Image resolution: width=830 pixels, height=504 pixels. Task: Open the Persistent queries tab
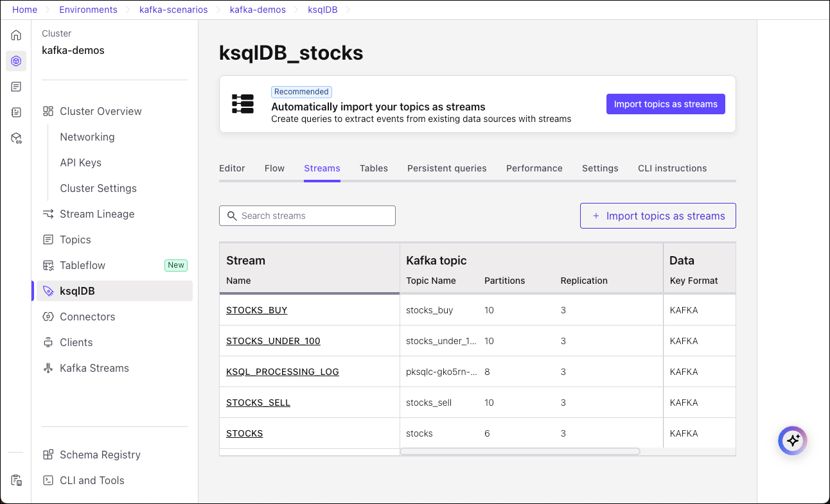click(x=446, y=168)
